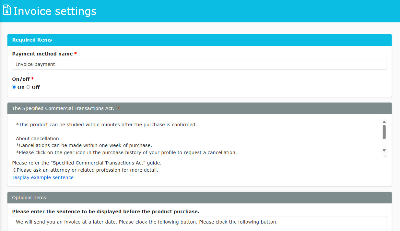This screenshot has height=231, width=400.
Task: Click the Invoice settings page title
Action: point(55,11)
